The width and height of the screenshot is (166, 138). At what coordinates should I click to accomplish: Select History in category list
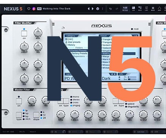pyautogui.click(x=70, y=45)
